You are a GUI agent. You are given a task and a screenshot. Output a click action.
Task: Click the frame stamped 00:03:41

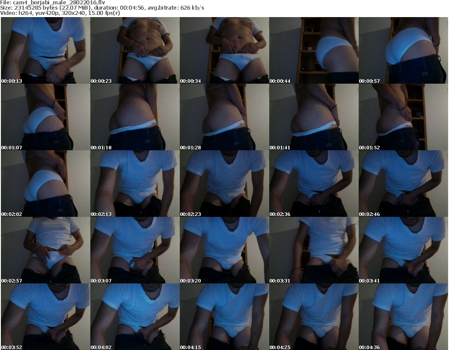[403, 251]
